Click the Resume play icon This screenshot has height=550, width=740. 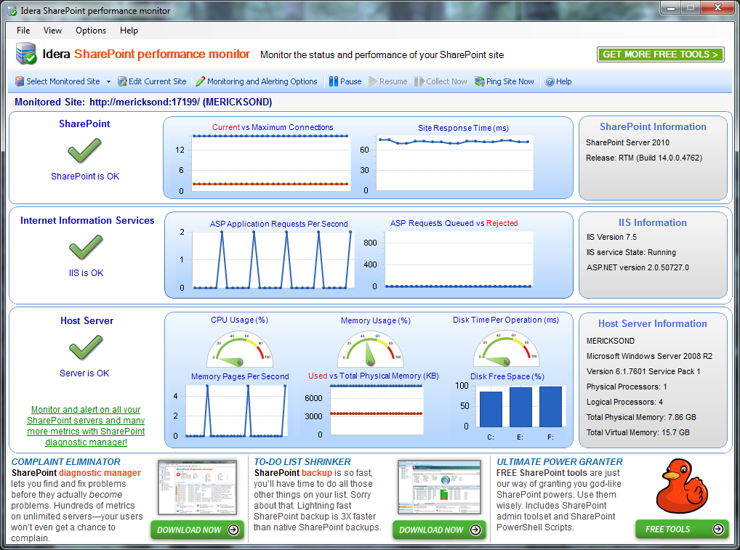click(x=373, y=81)
